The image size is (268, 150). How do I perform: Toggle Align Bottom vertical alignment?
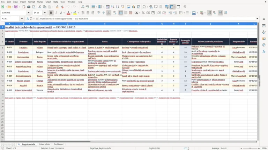109,13
